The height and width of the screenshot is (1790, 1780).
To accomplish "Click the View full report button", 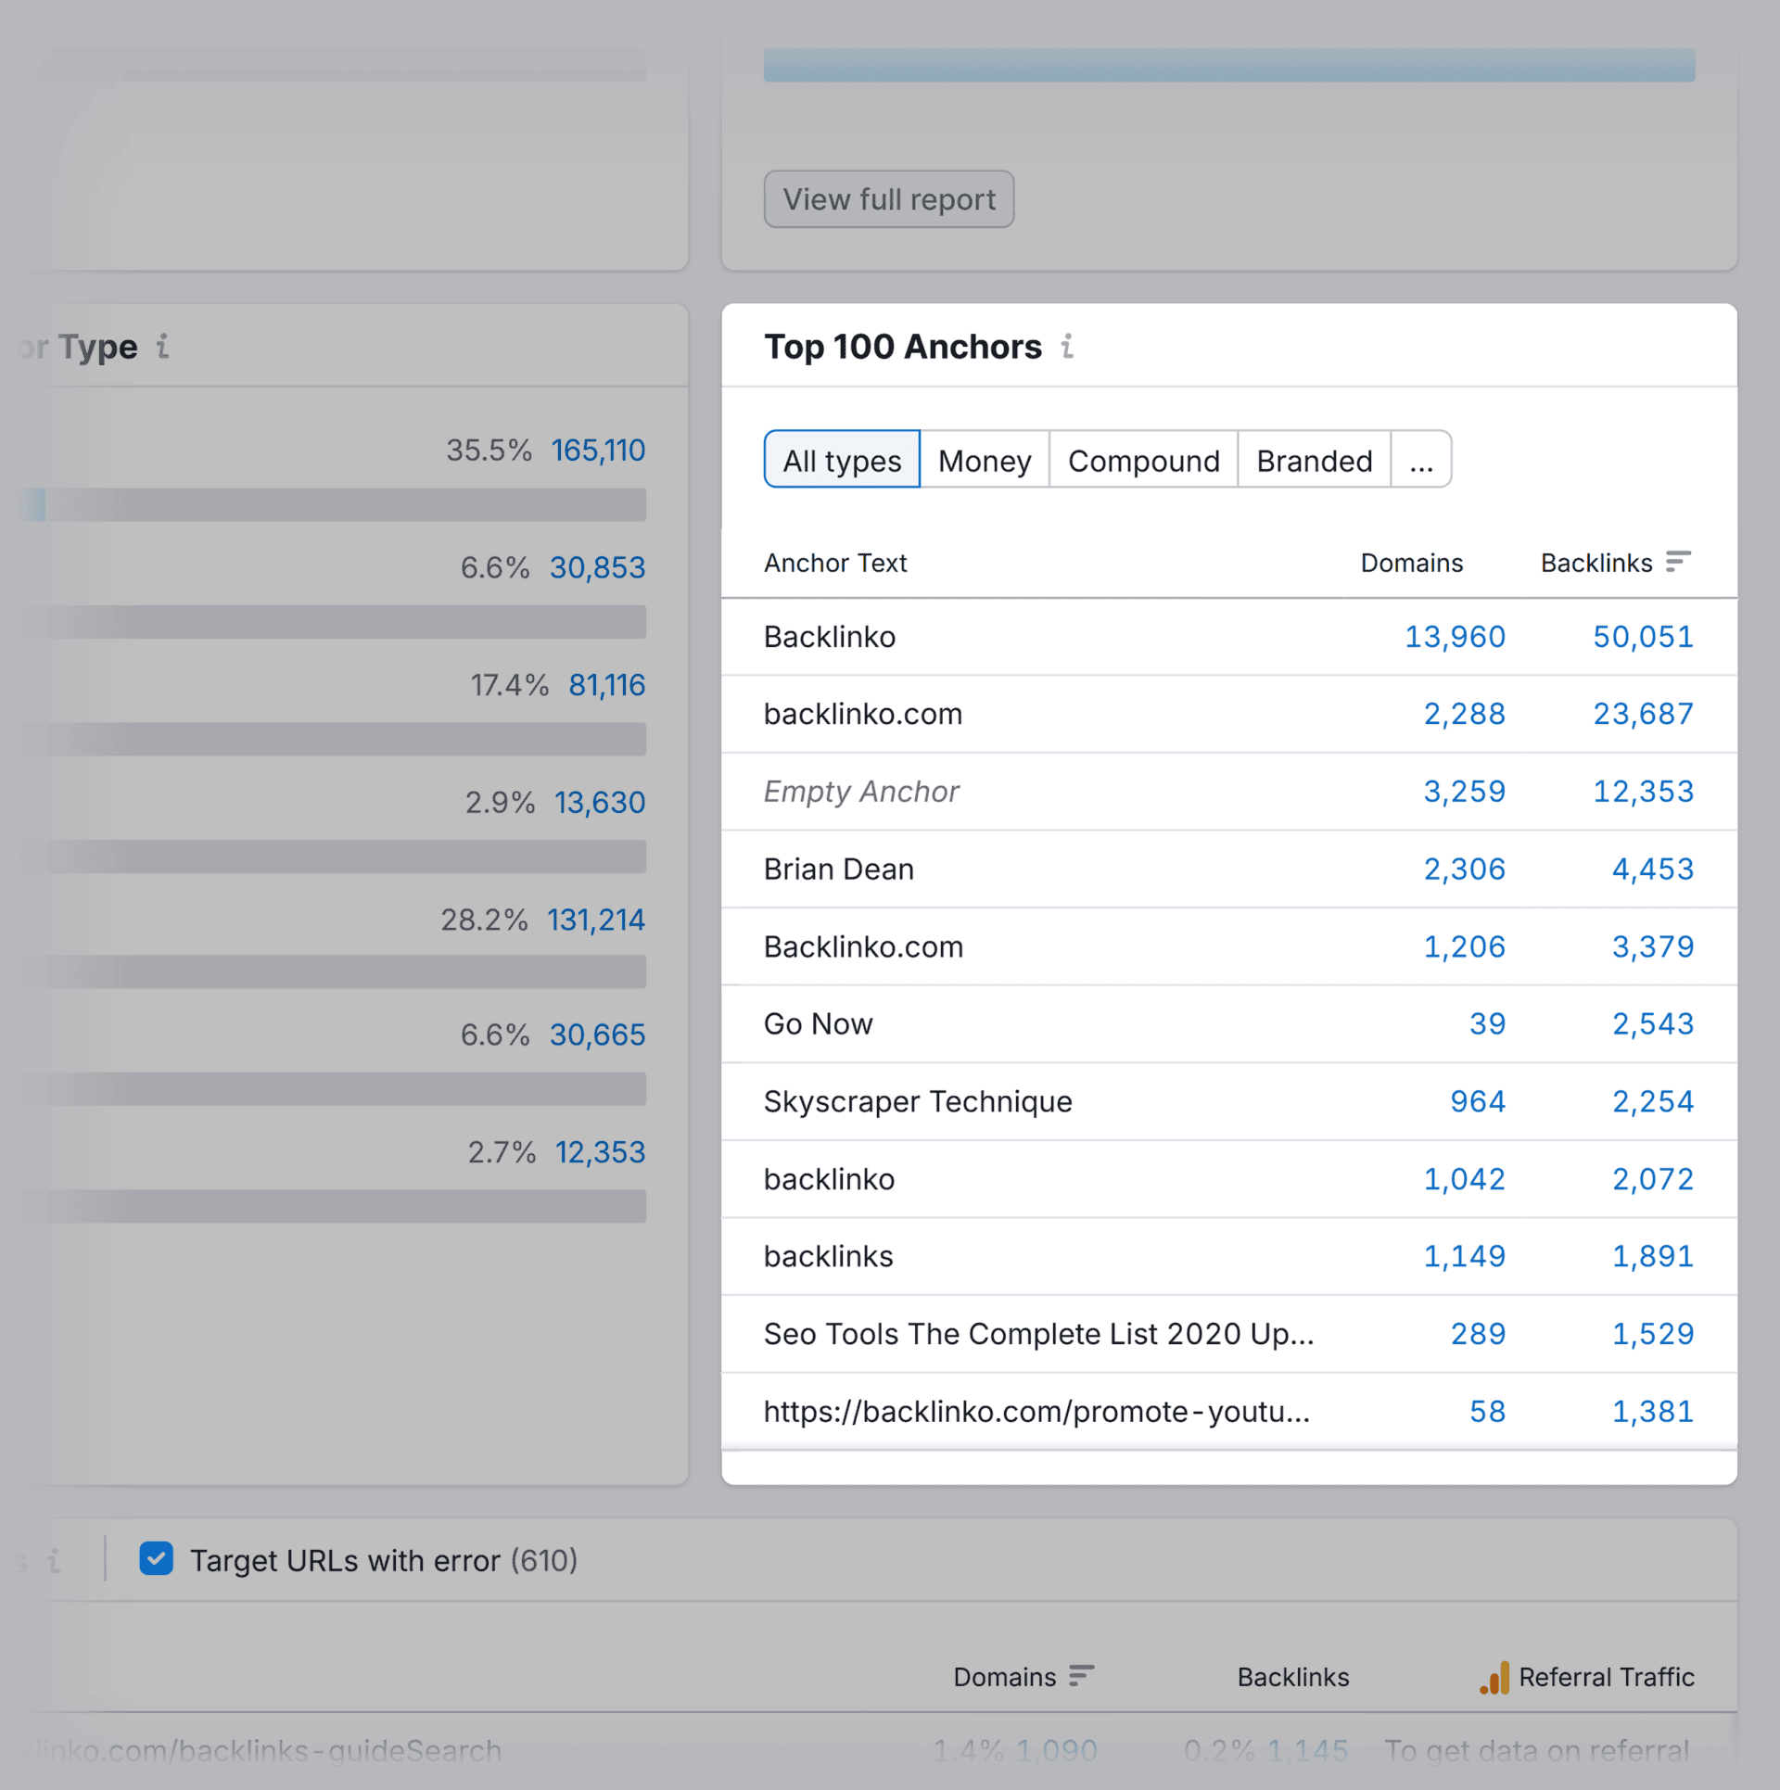I will (x=888, y=198).
